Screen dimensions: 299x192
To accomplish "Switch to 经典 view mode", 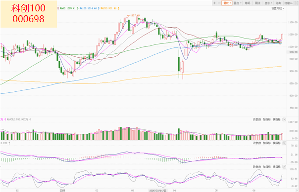I will 278,3.
